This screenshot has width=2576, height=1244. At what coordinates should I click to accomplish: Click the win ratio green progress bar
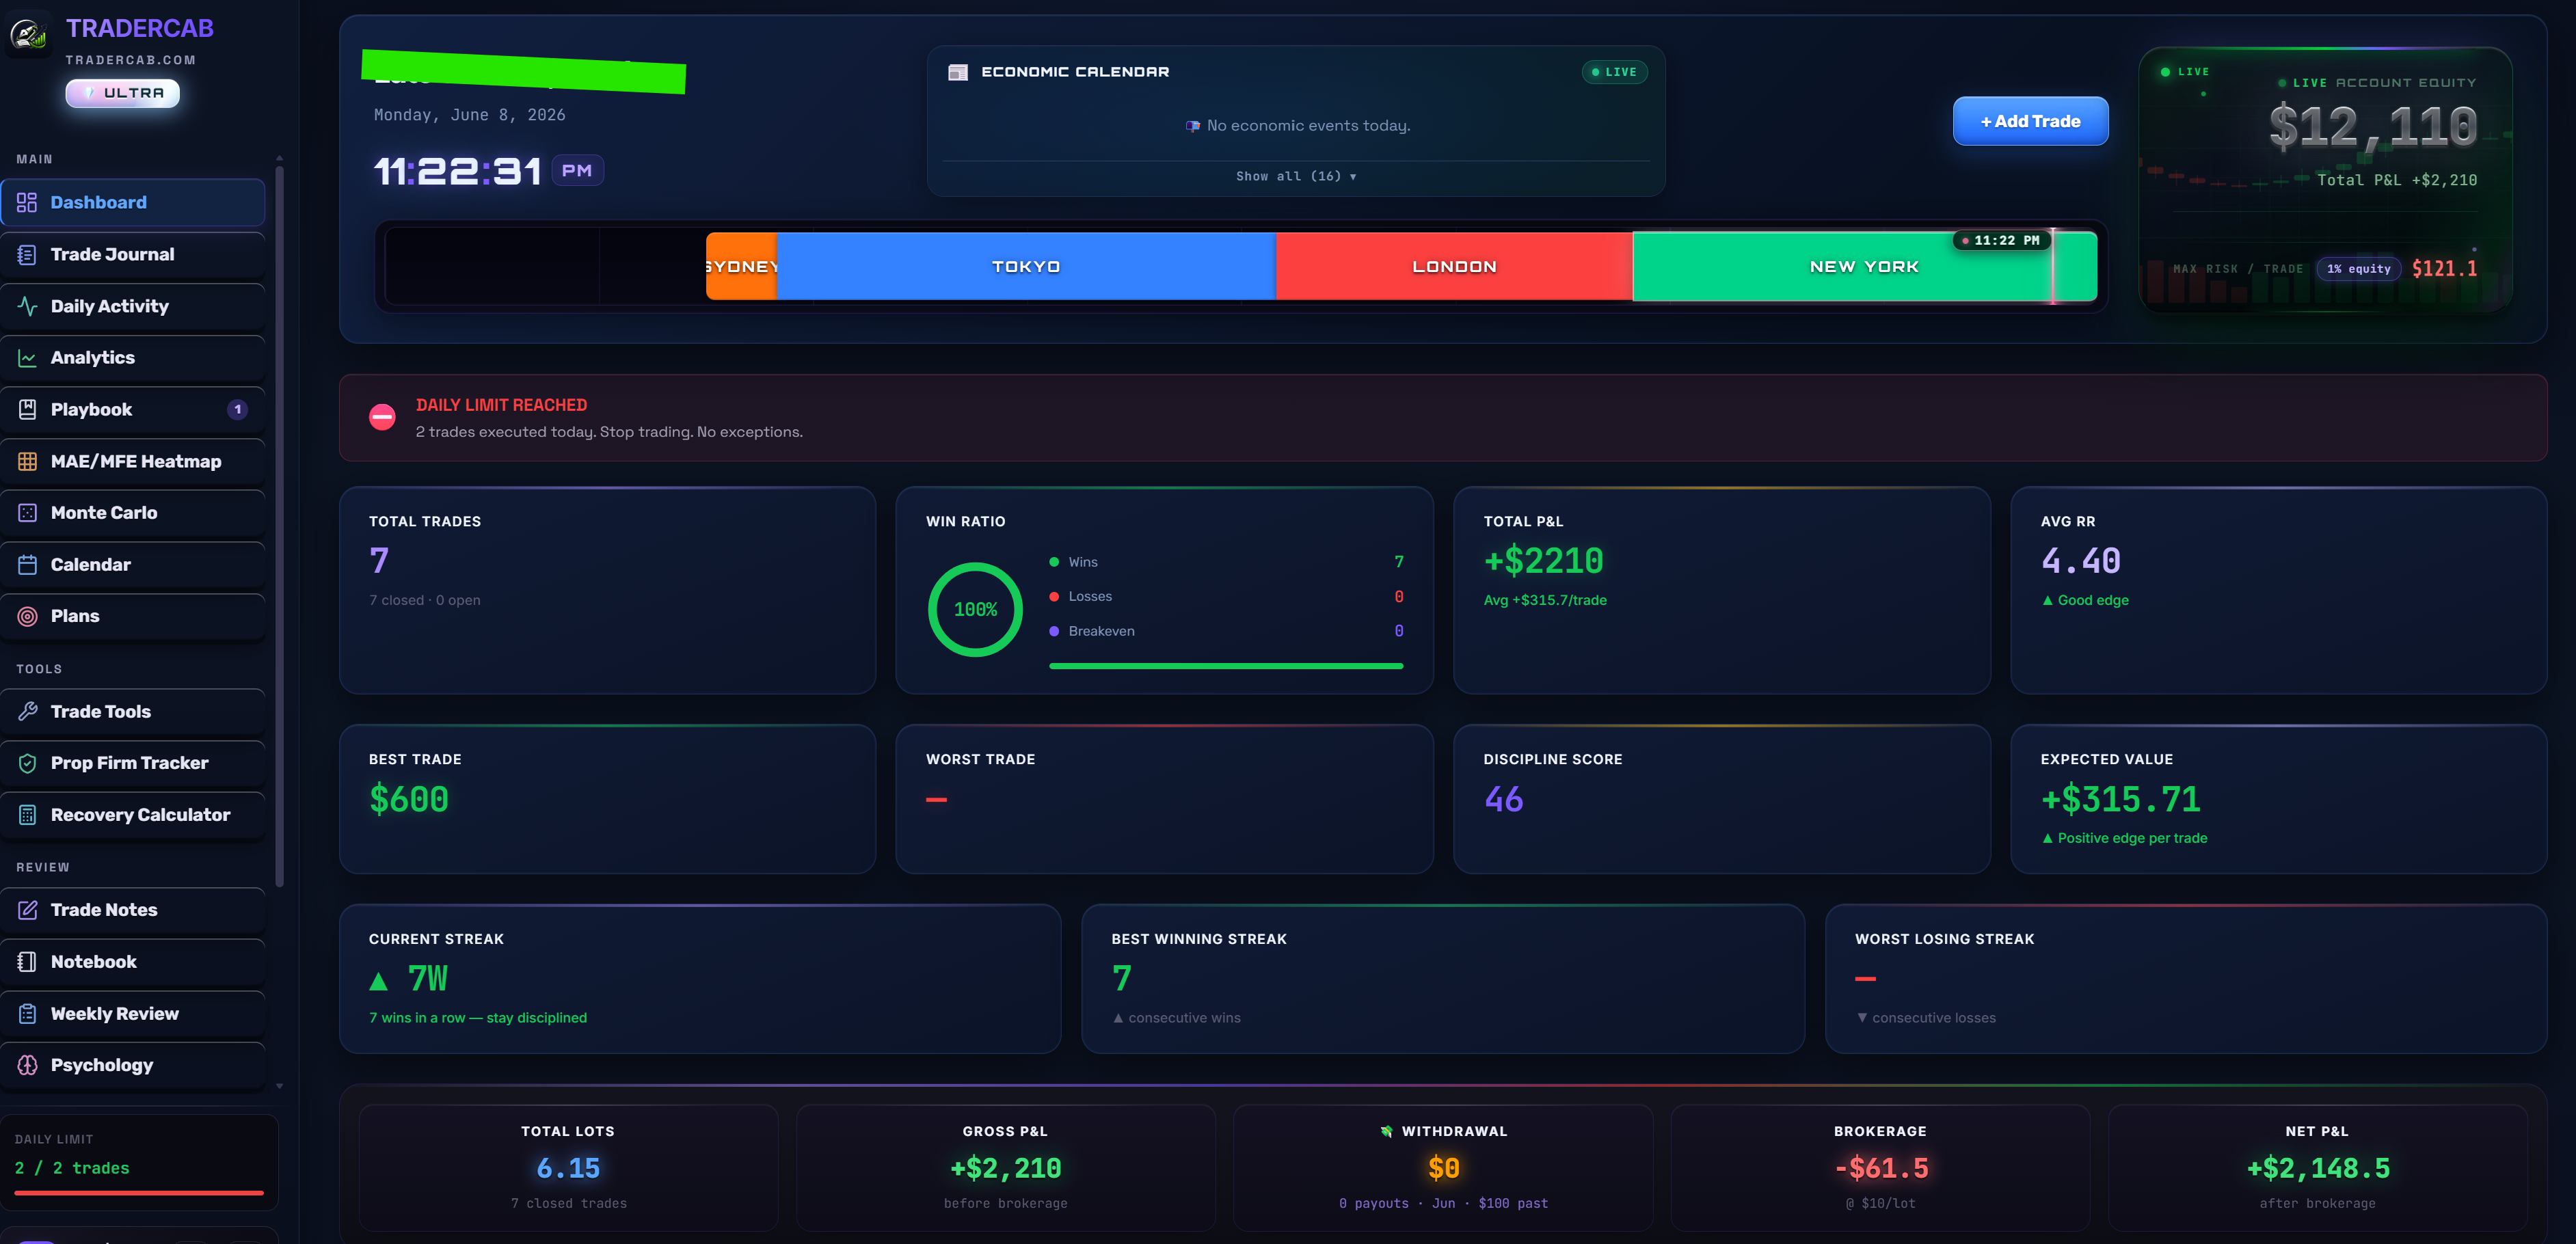point(1226,666)
